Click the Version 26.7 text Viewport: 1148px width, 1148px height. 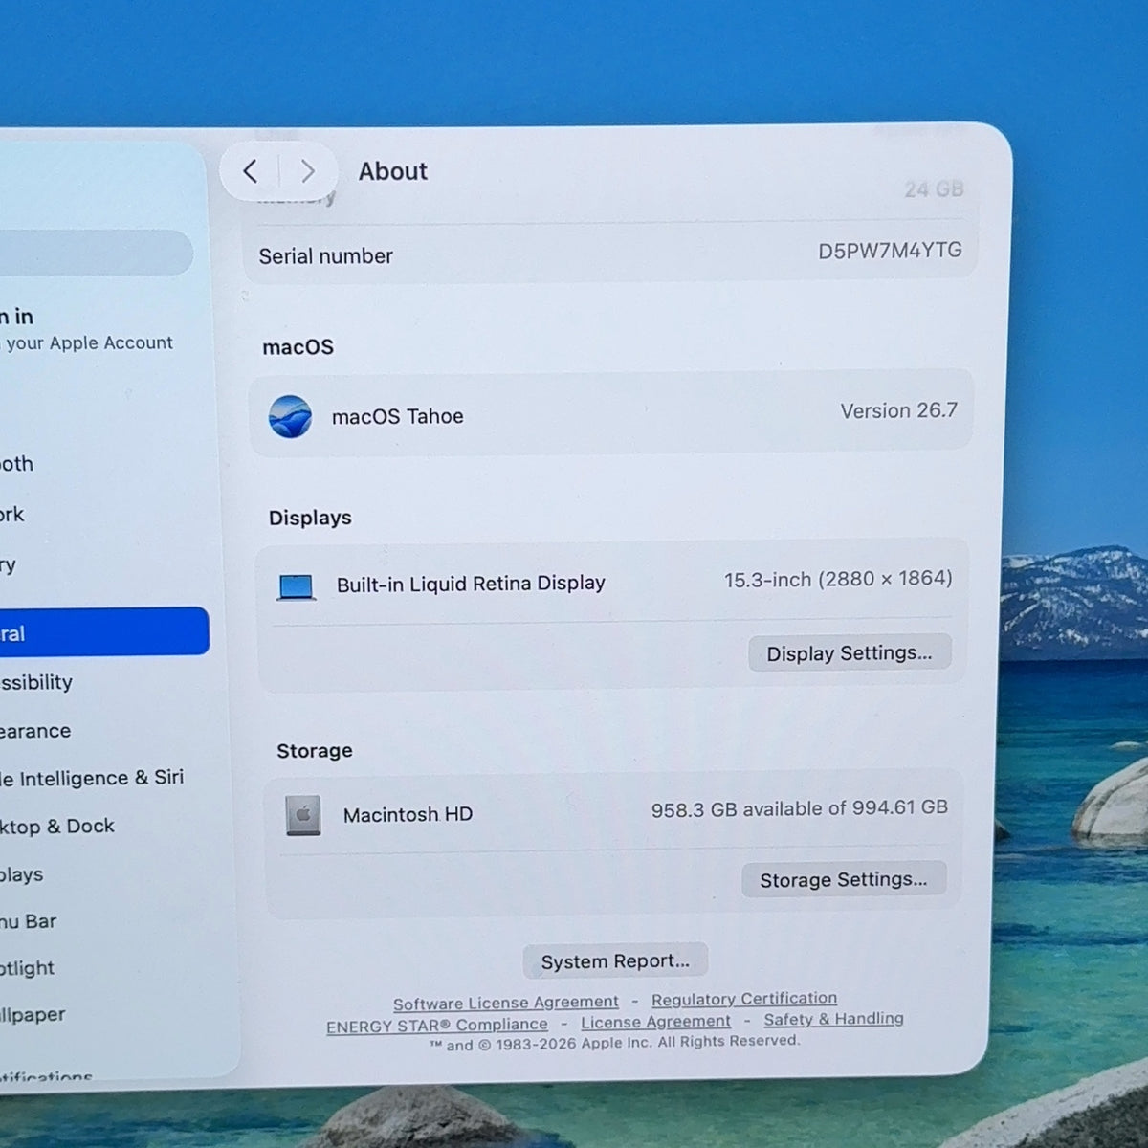tap(898, 410)
